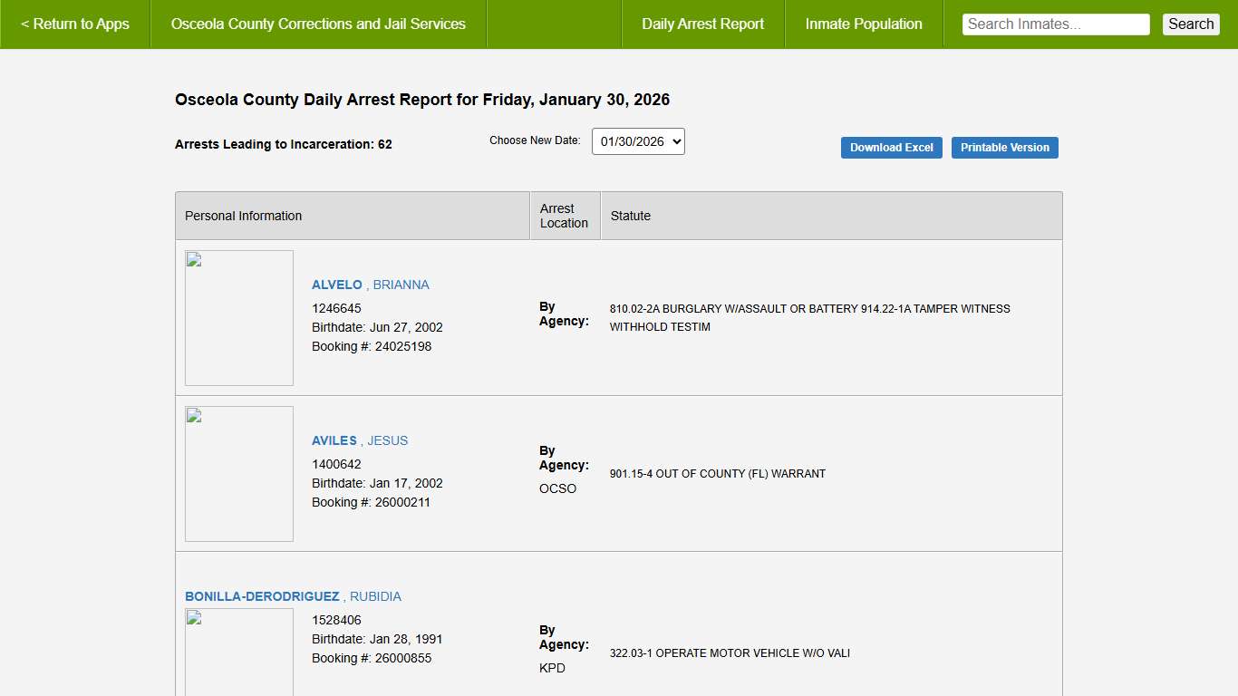1238x696 pixels.
Task: Open inmate link AVILES, JESUS
Action: pos(360,440)
